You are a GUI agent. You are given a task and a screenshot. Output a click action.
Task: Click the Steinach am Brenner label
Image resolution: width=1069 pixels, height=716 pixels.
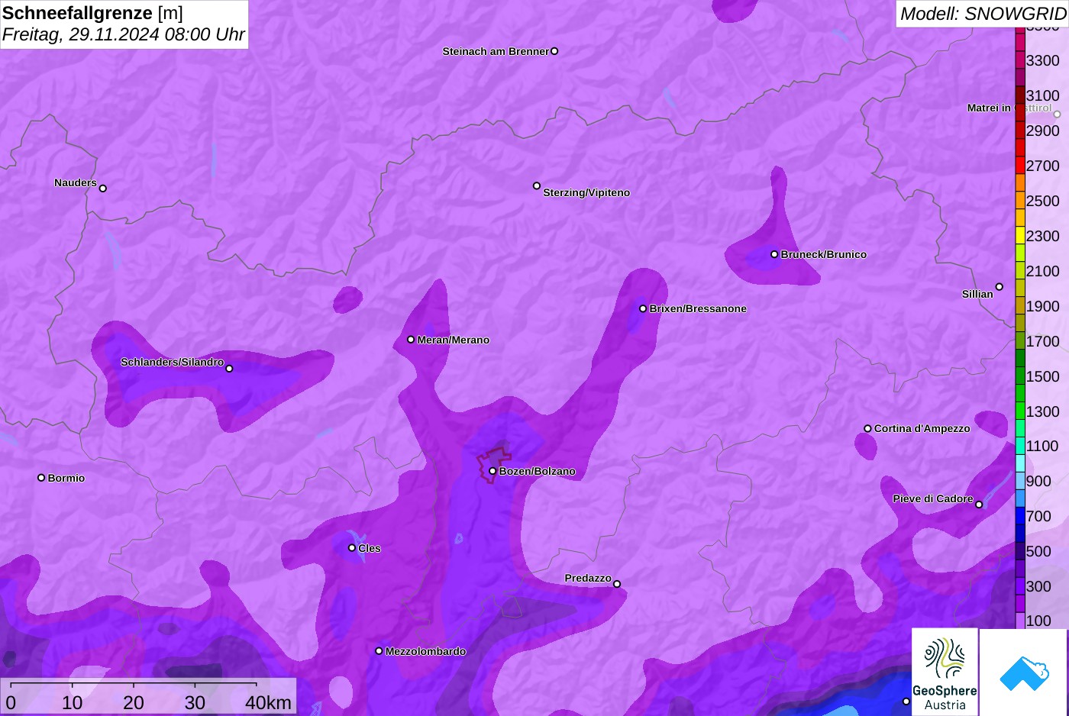coord(496,51)
